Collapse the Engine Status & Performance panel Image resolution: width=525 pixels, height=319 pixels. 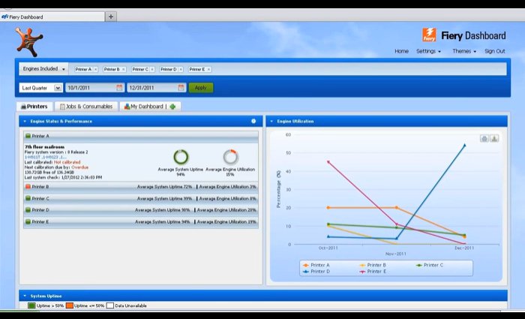(x=25, y=122)
